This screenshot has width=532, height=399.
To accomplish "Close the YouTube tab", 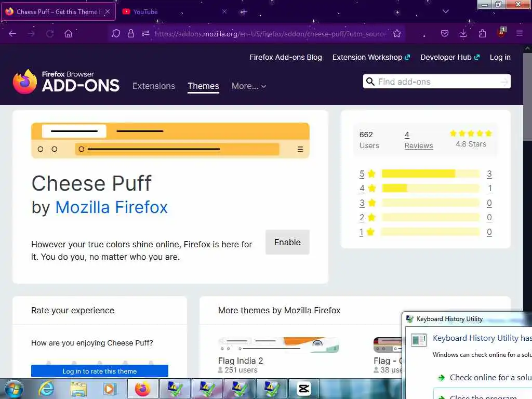I will tap(224, 11).
